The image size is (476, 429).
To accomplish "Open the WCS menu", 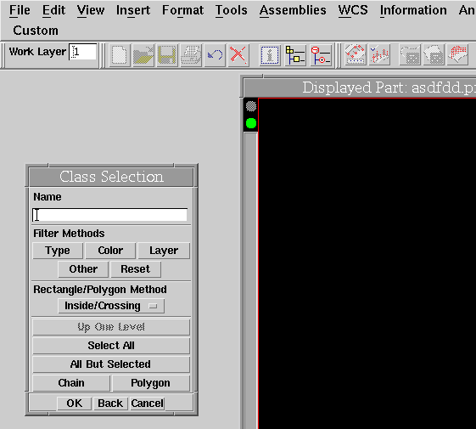I will click(353, 10).
